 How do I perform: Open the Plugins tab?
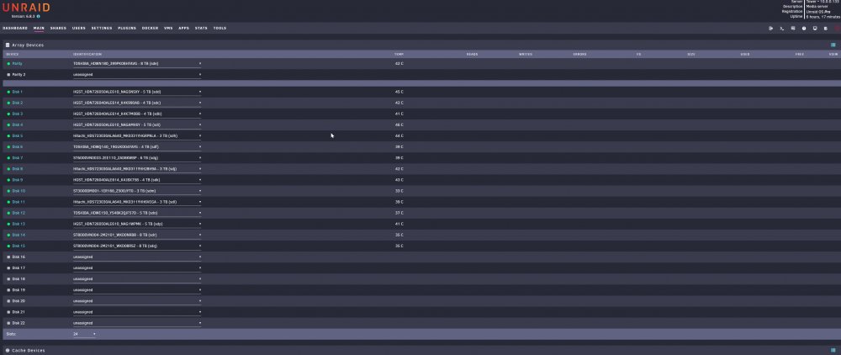(x=127, y=28)
